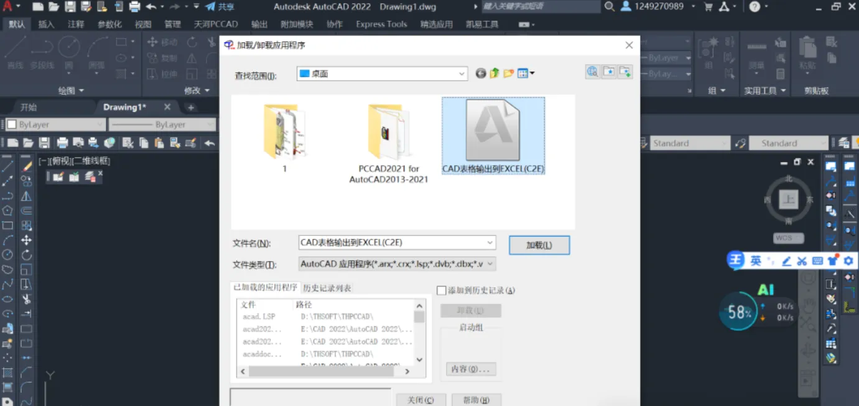The image size is (859, 406).
Task: Select the 圆弧 arc tool
Action: pos(96,52)
